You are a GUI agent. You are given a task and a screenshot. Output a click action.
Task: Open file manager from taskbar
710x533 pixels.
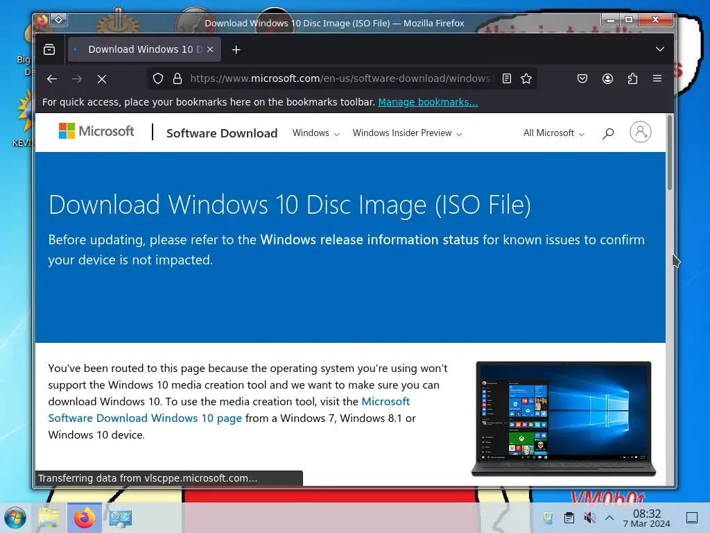point(49,518)
